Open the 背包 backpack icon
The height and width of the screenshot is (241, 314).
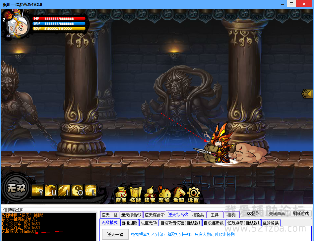[x=121, y=195]
